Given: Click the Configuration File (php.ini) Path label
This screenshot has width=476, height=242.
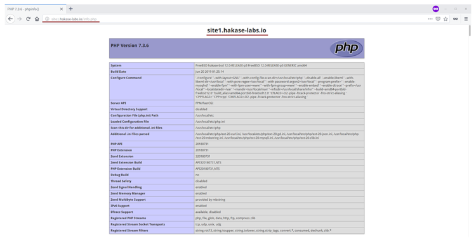Looking at the screenshot, I should 135,115.
